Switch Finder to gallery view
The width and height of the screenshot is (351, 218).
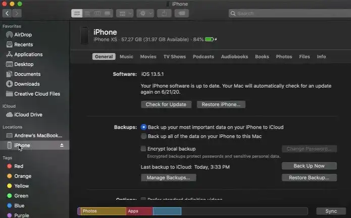(108, 14)
